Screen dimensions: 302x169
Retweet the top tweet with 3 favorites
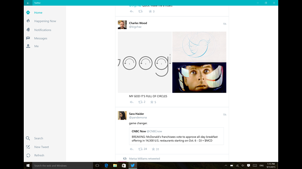[140, 11]
